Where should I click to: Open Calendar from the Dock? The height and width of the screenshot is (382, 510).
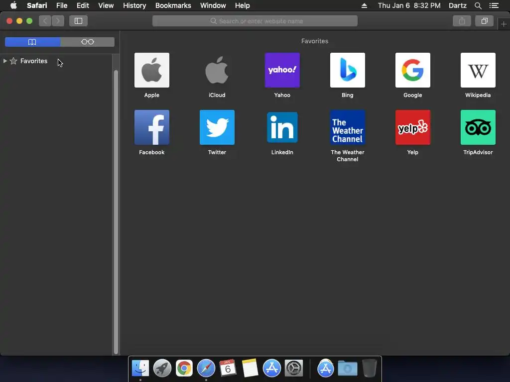228,368
